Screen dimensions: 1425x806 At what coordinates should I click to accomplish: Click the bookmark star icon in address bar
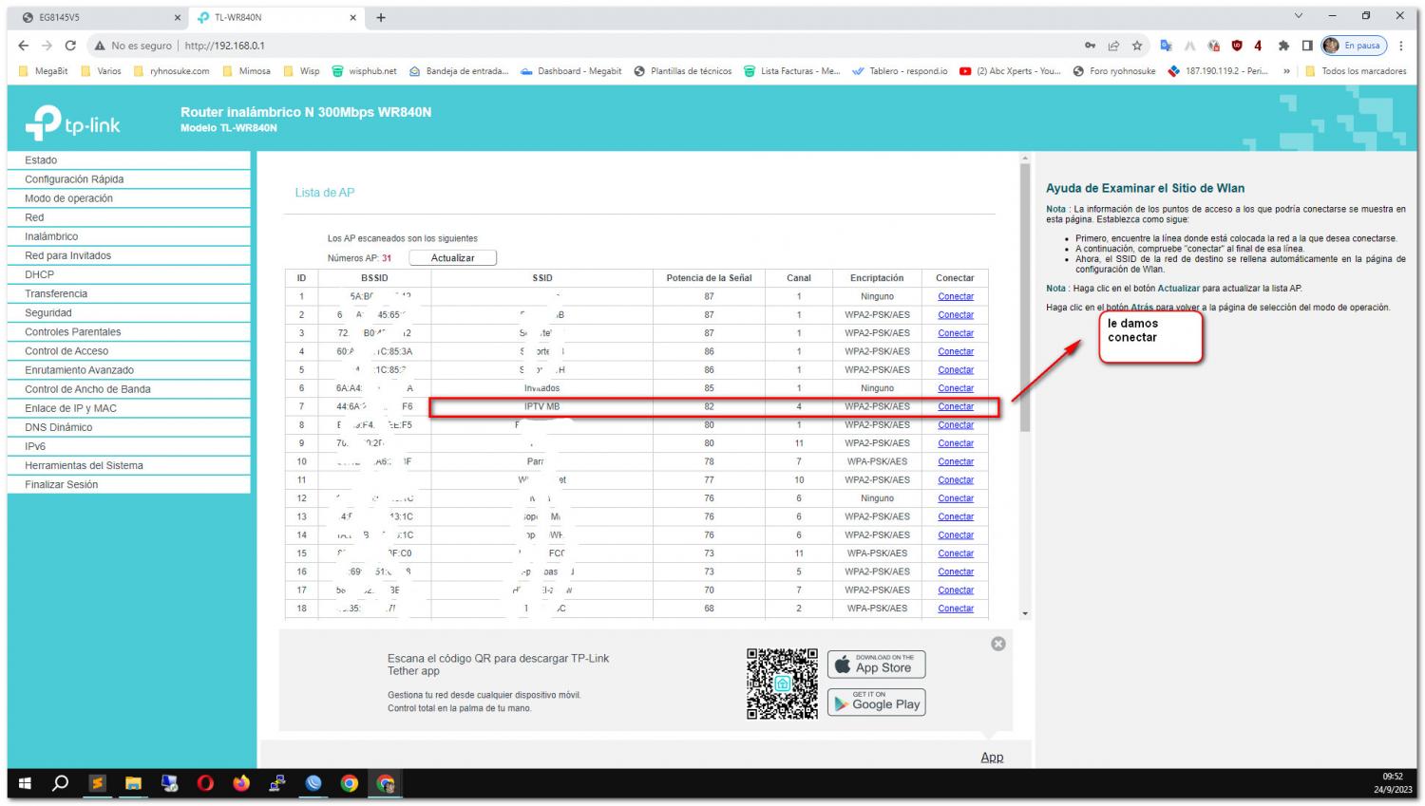pyautogui.click(x=1136, y=46)
